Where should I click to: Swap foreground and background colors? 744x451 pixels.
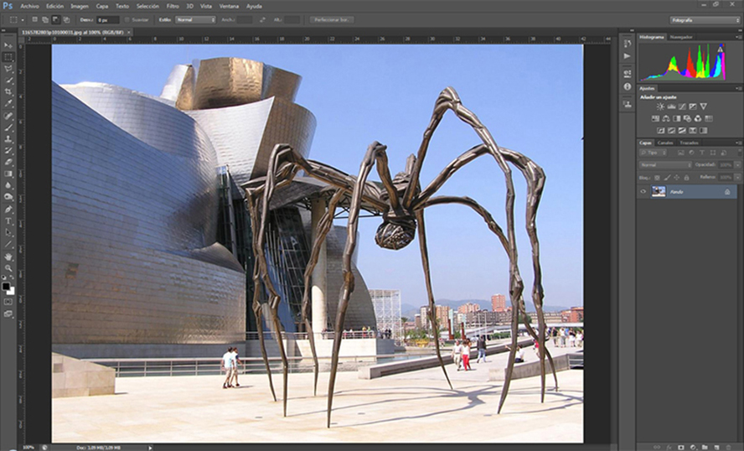tap(12, 277)
